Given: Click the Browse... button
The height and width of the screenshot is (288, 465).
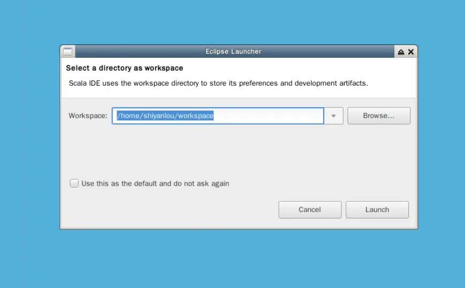Looking at the screenshot, I should click(x=379, y=116).
